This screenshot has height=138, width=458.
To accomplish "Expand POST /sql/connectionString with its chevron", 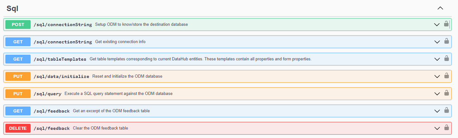I will [x=437, y=25].
